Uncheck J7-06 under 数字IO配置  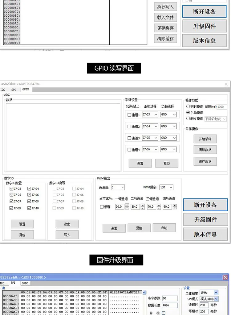[x=29, y=195]
